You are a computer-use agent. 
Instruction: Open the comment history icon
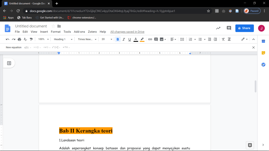point(229,28)
